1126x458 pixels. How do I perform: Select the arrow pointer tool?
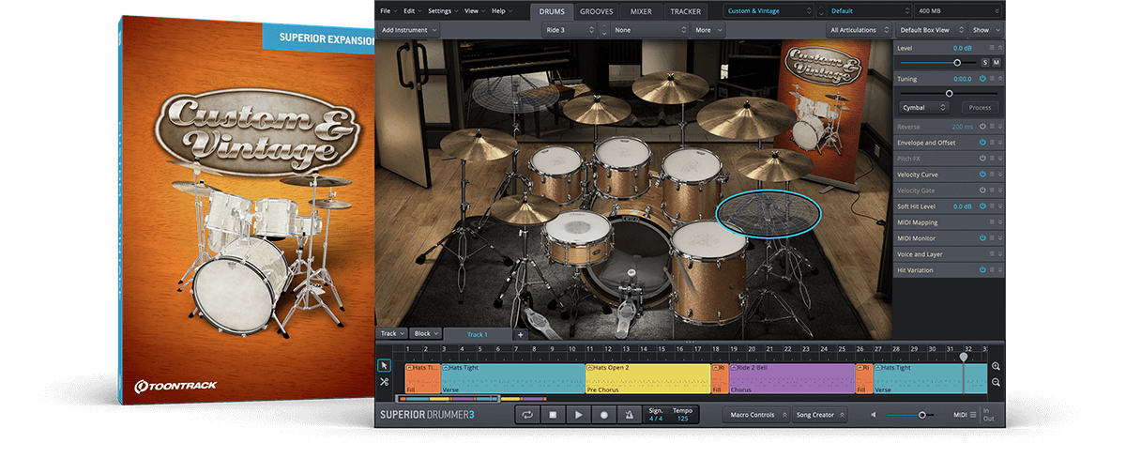[x=385, y=365]
